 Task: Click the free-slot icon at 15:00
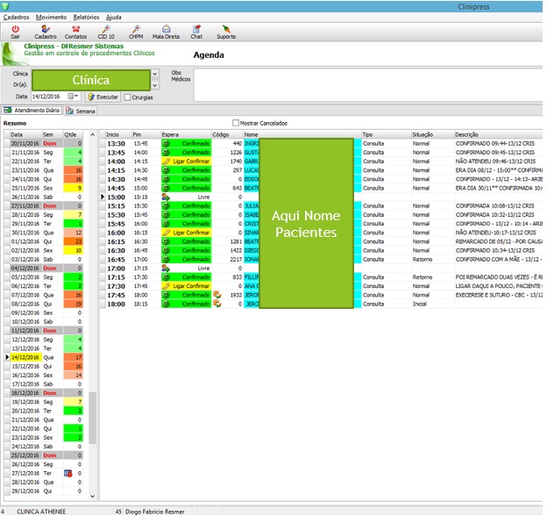(166, 197)
